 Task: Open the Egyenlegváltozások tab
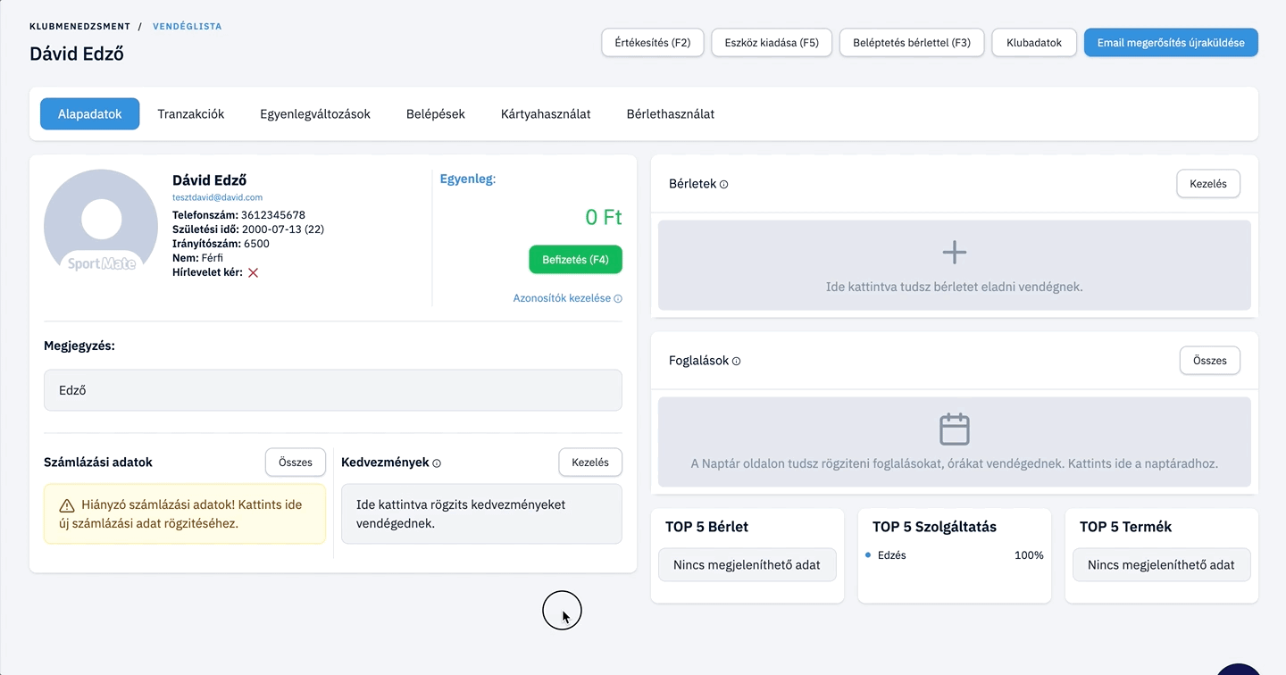point(315,114)
